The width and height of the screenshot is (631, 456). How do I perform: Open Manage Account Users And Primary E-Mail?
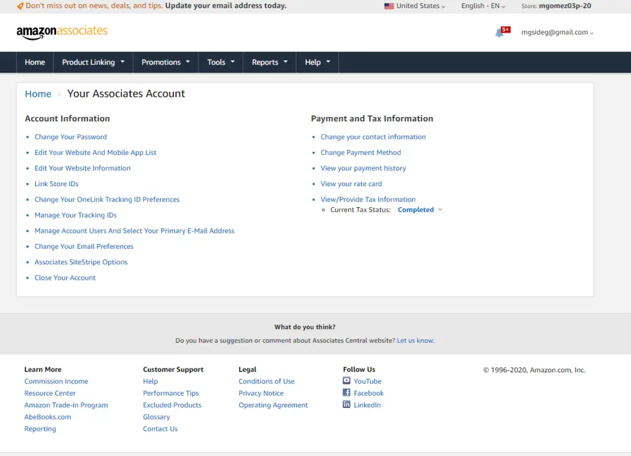[134, 231]
